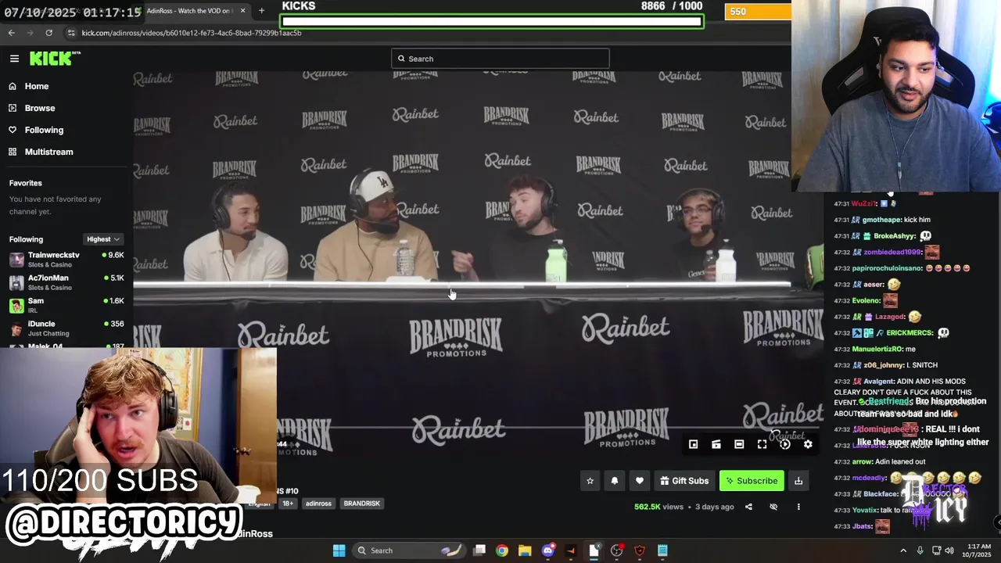Open the notepad app on the taskbar
The image size is (1001, 563).
tap(662, 550)
